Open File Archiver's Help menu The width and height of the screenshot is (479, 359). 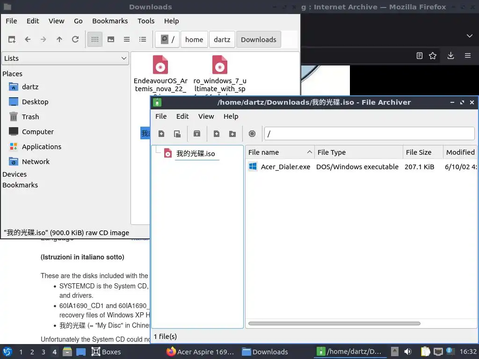[231, 116]
